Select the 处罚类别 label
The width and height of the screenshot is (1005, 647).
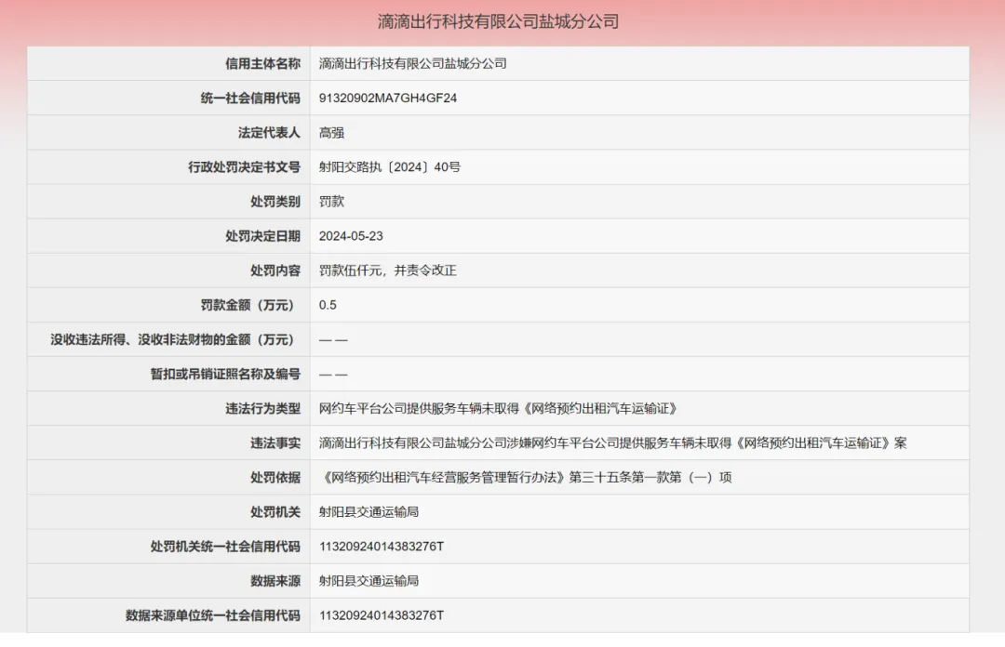click(275, 202)
